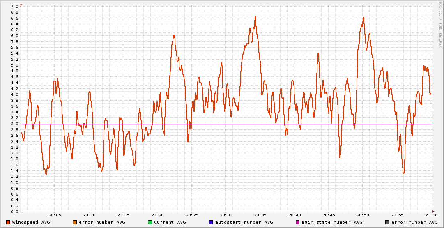Select the 20:20 time axis label
This screenshot has height=228, width=444.
(x=157, y=215)
